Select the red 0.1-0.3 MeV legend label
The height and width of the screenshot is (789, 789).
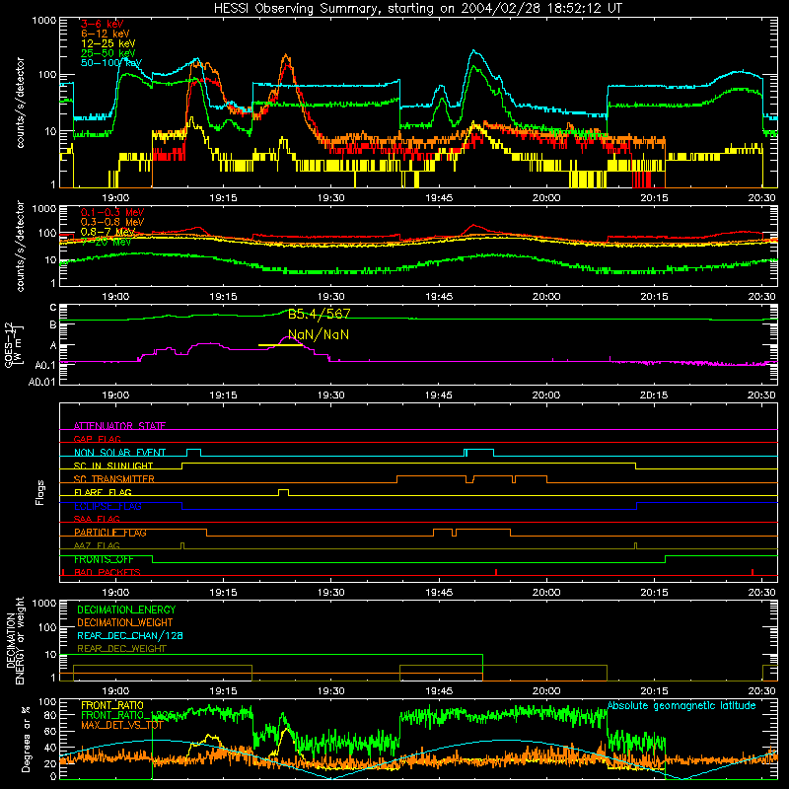(112, 212)
